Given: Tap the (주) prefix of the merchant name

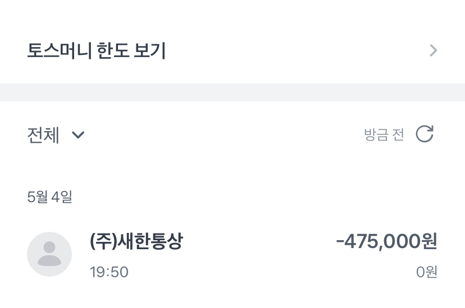Looking at the screenshot, I should pyautogui.click(x=103, y=241).
